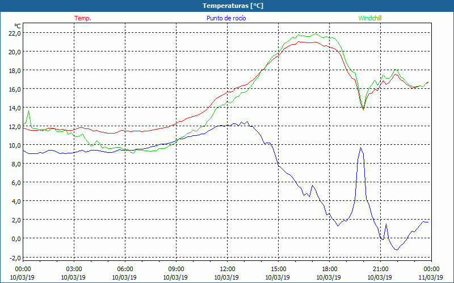Image resolution: width=454 pixels, height=283 pixels.
Task: Click the 10,0 y-axis value
Action: pyautogui.click(x=15, y=145)
